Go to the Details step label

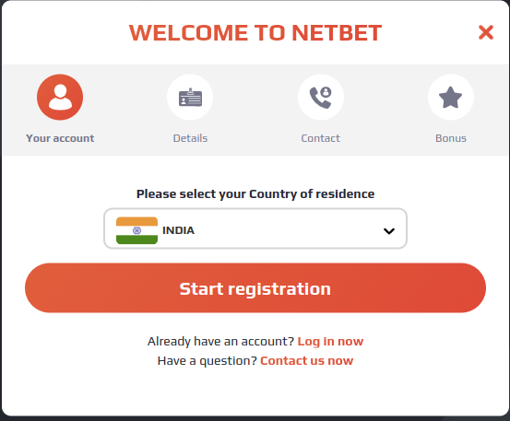(190, 138)
